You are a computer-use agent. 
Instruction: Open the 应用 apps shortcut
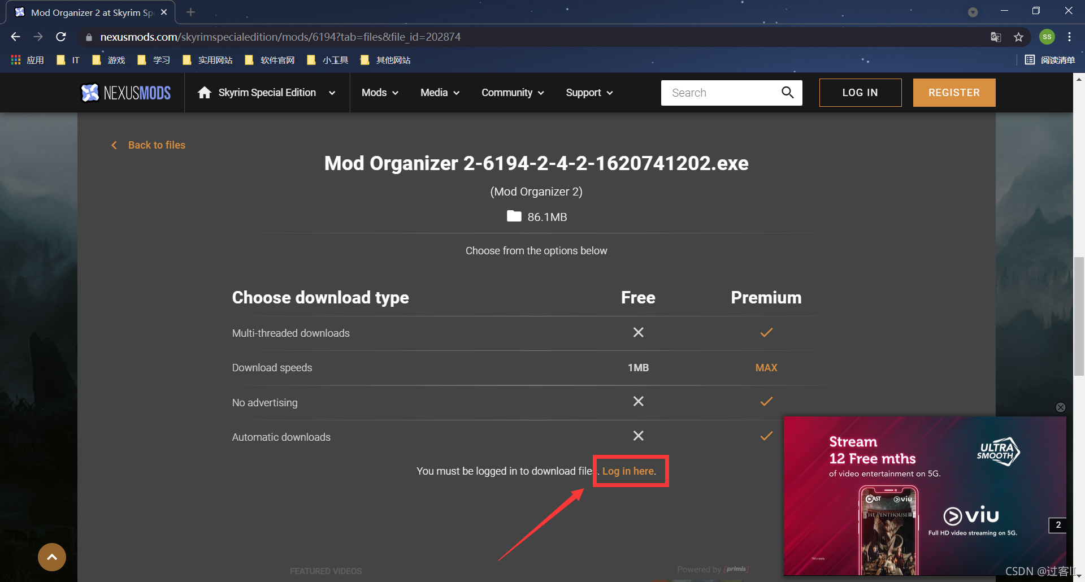(27, 60)
